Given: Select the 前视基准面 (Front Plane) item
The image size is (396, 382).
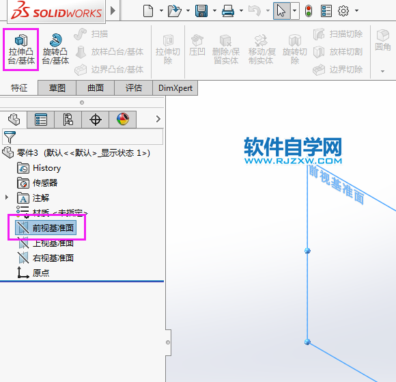Looking at the screenshot, I should (46, 228).
